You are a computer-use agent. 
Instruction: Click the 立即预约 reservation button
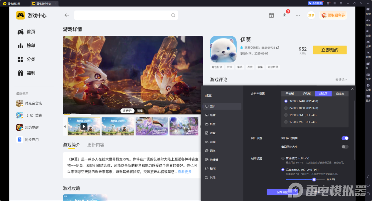click(x=329, y=50)
